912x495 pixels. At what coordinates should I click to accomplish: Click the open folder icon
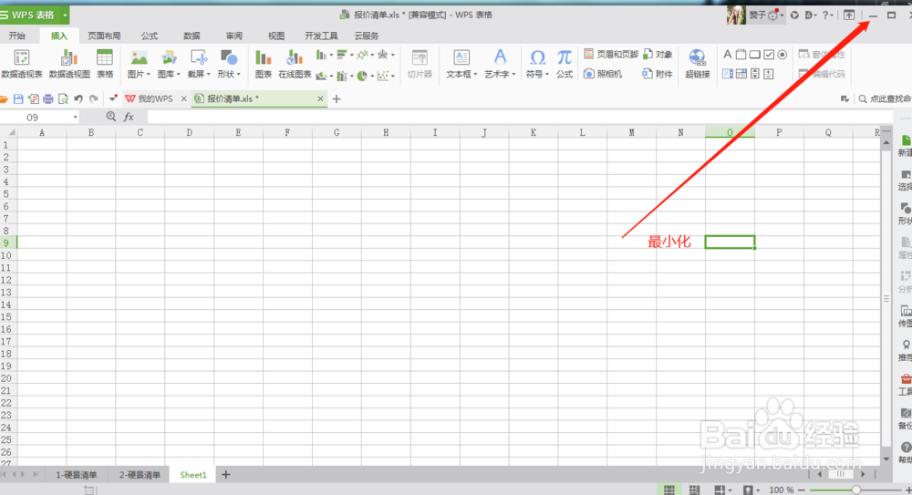[4, 98]
